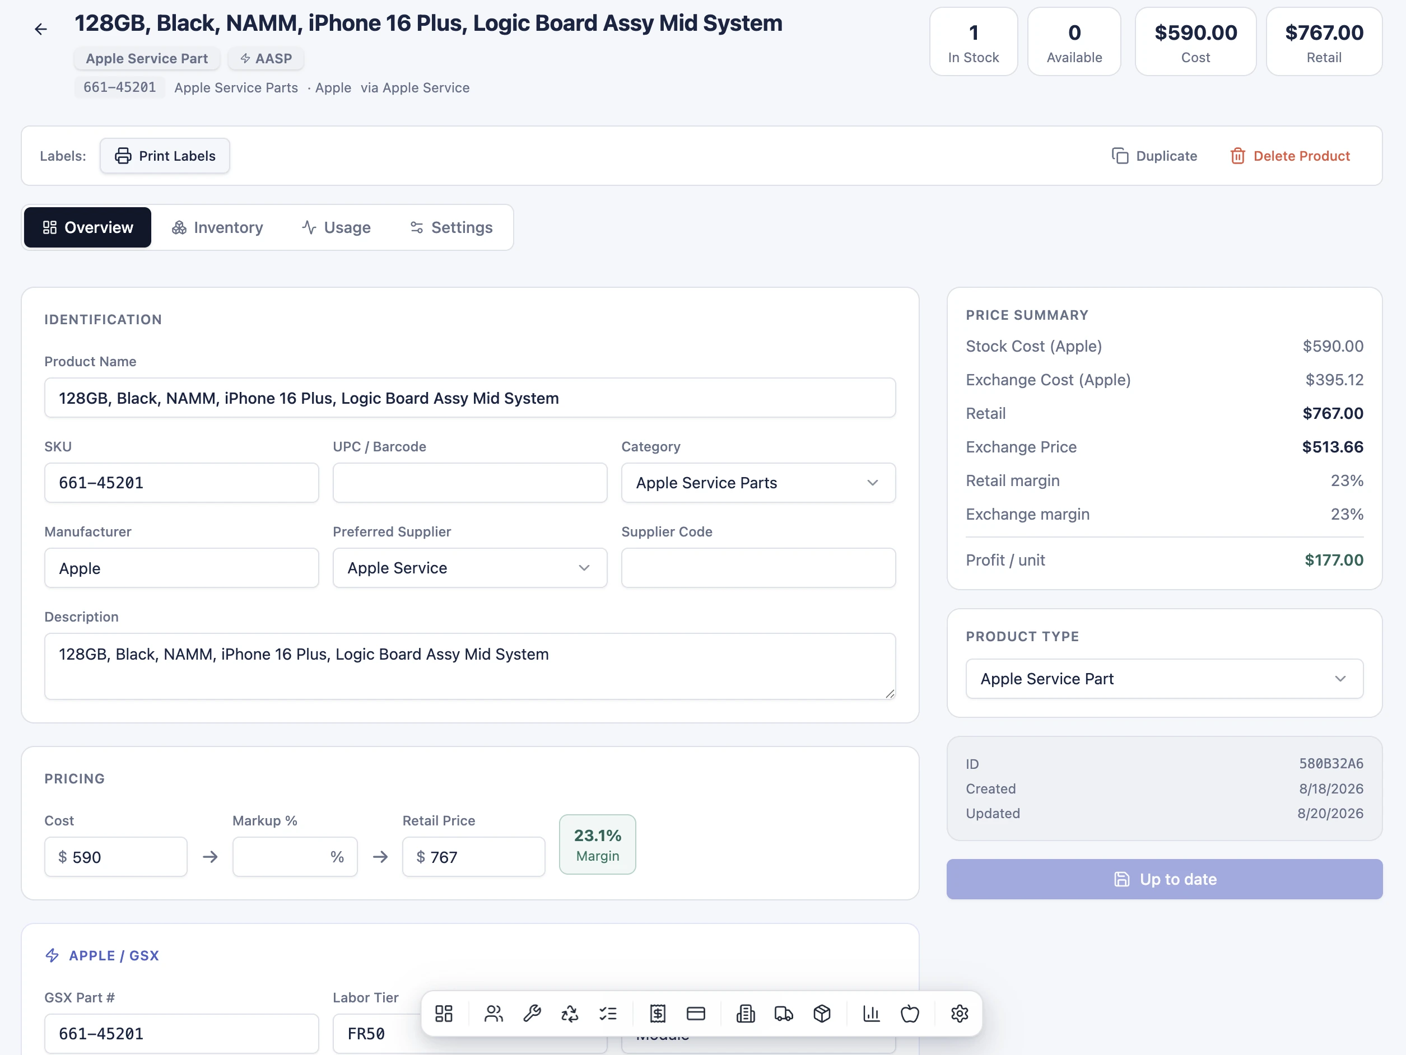The height and width of the screenshot is (1055, 1406).
Task: Click the Exchange Cost $395.12 value
Action: 1334,380
